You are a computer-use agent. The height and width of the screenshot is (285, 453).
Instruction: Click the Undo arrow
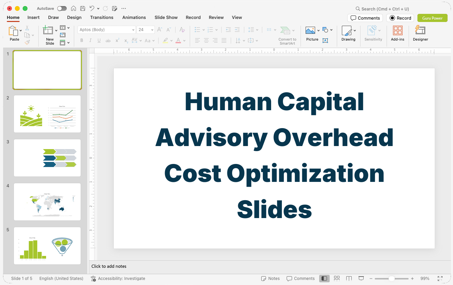pos(92,8)
